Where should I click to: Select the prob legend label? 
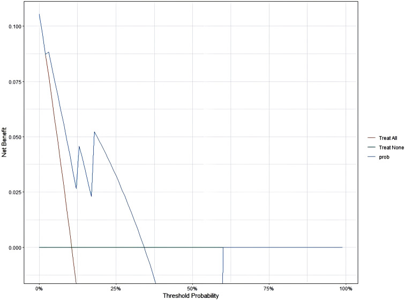[384, 157]
